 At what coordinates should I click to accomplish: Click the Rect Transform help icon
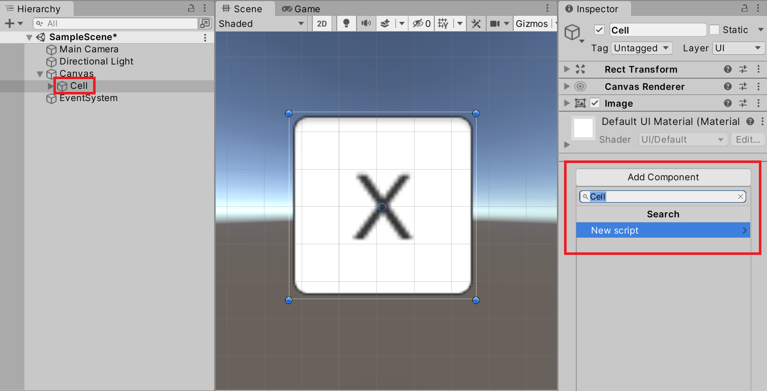(728, 70)
